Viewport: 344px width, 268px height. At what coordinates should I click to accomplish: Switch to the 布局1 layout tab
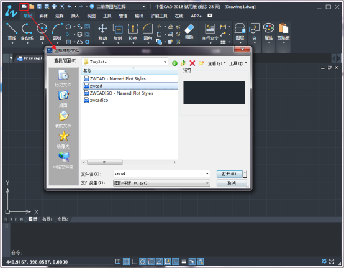47,219
